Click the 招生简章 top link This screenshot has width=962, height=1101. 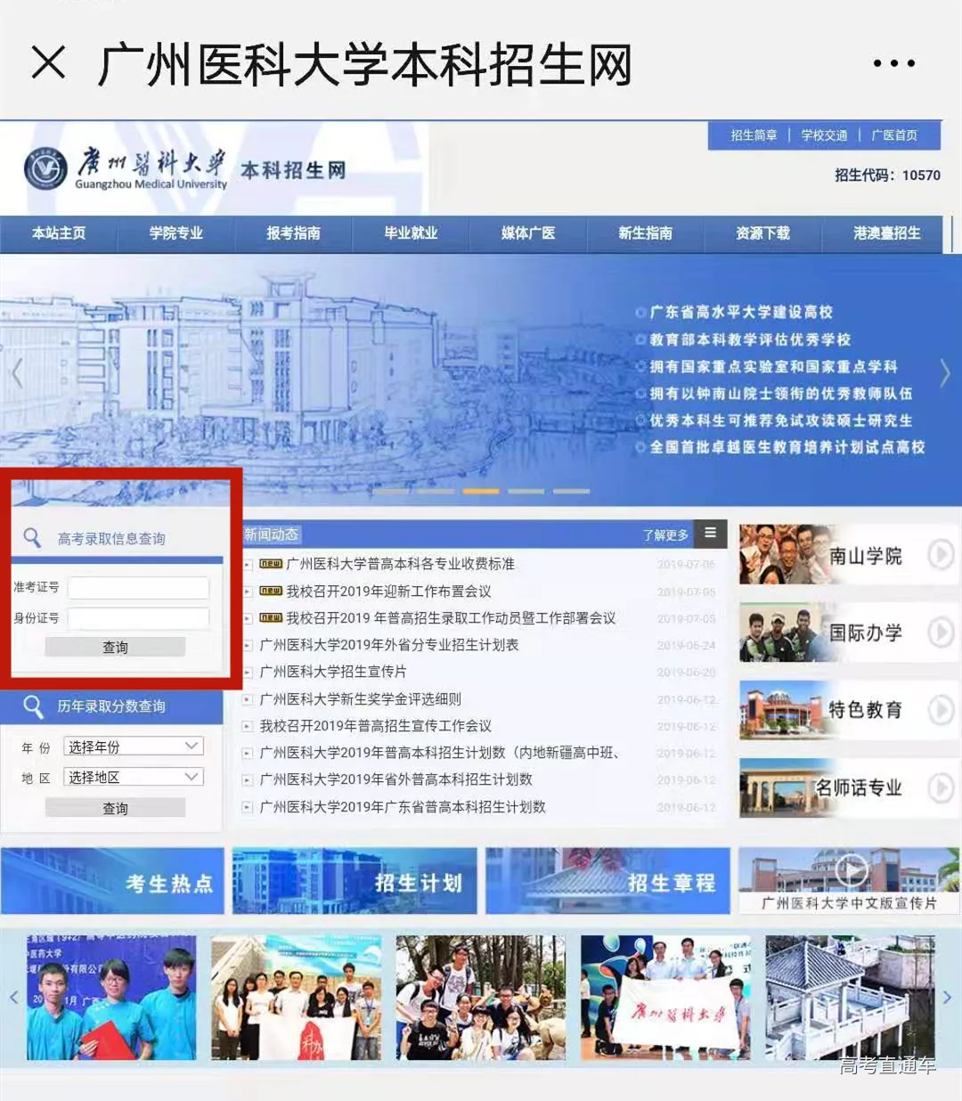pos(754,135)
